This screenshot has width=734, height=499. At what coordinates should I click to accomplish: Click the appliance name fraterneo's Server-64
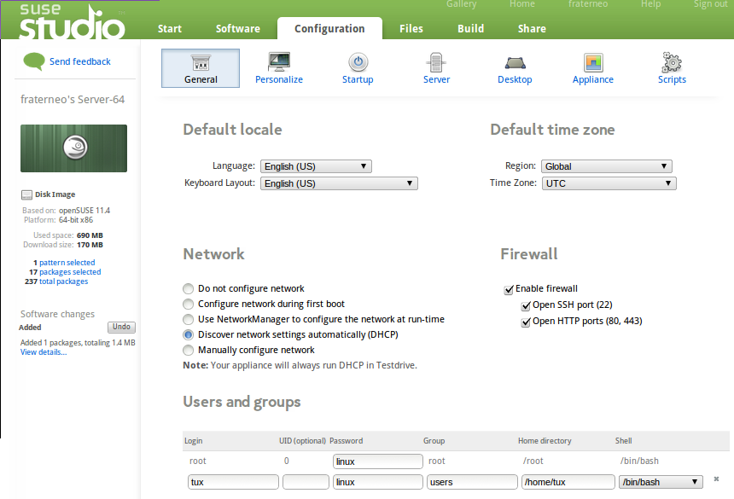pyautogui.click(x=73, y=100)
